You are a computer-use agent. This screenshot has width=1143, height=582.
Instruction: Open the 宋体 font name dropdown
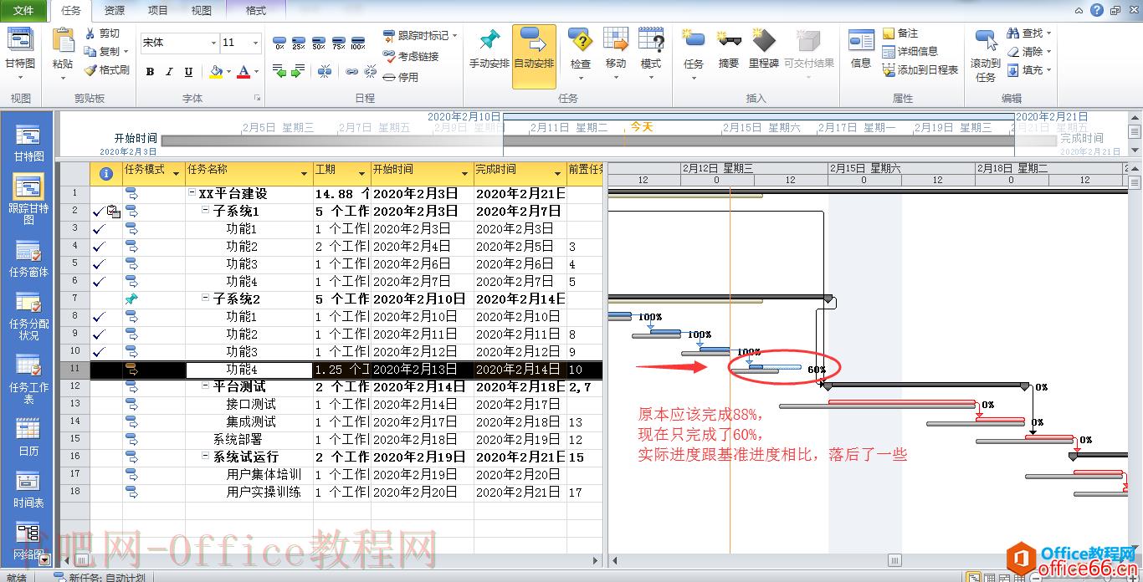pyautogui.click(x=213, y=43)
